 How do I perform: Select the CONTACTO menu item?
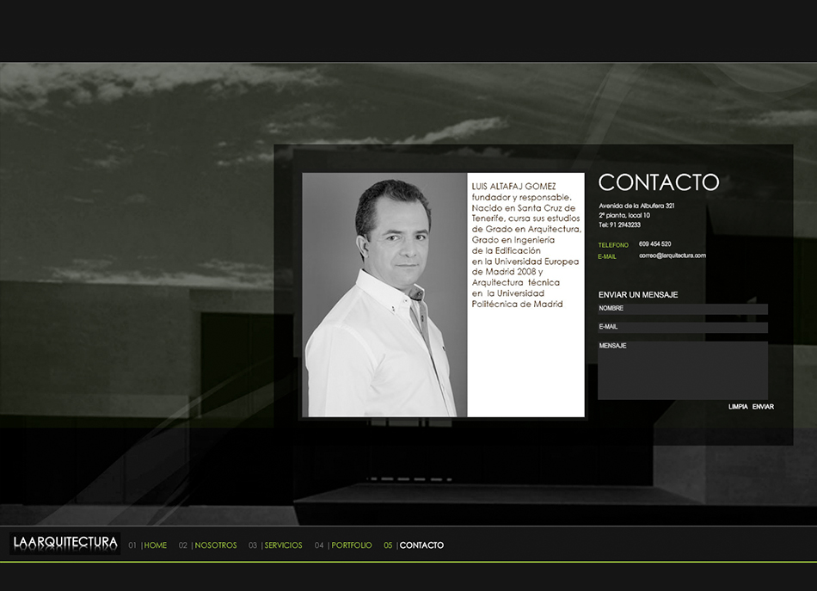click(421, 545)
